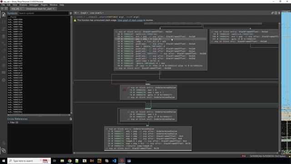Click the Cross References panel options icon

tap(71, 119)
